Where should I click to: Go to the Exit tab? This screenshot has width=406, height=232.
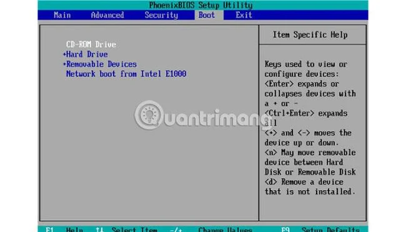[244, 15]
